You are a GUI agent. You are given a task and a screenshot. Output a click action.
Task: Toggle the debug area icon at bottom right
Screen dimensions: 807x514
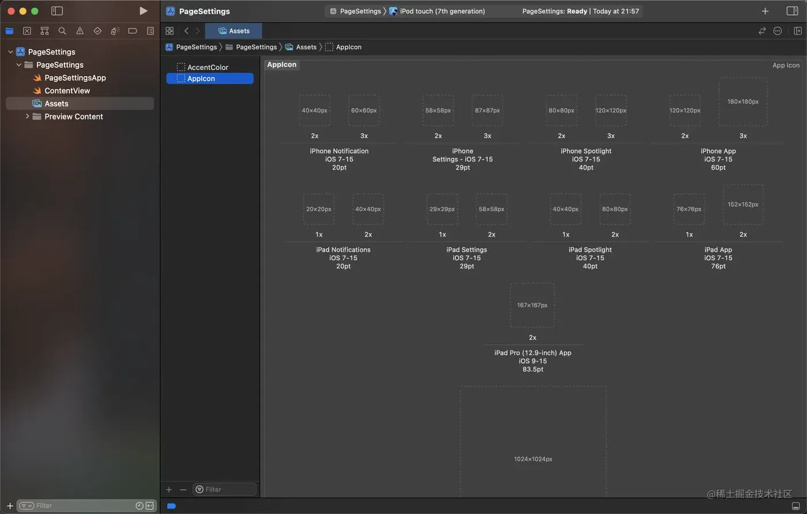[796, 506]
